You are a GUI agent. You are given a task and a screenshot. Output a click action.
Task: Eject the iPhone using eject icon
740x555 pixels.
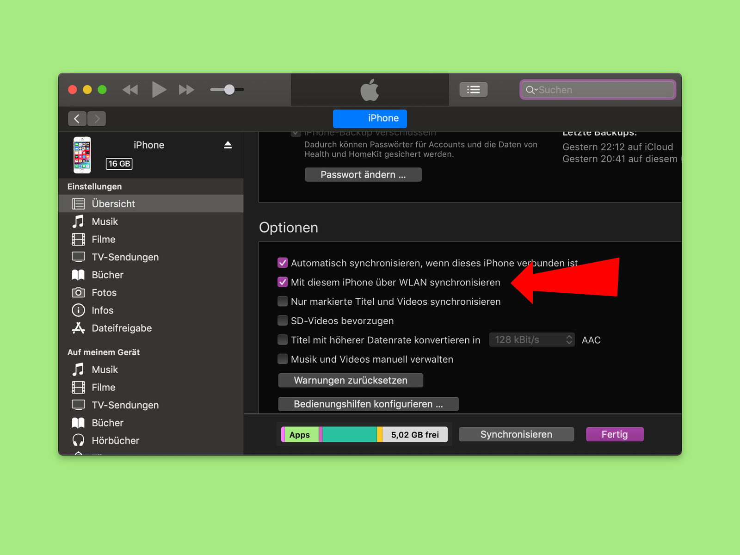(228, 145)
